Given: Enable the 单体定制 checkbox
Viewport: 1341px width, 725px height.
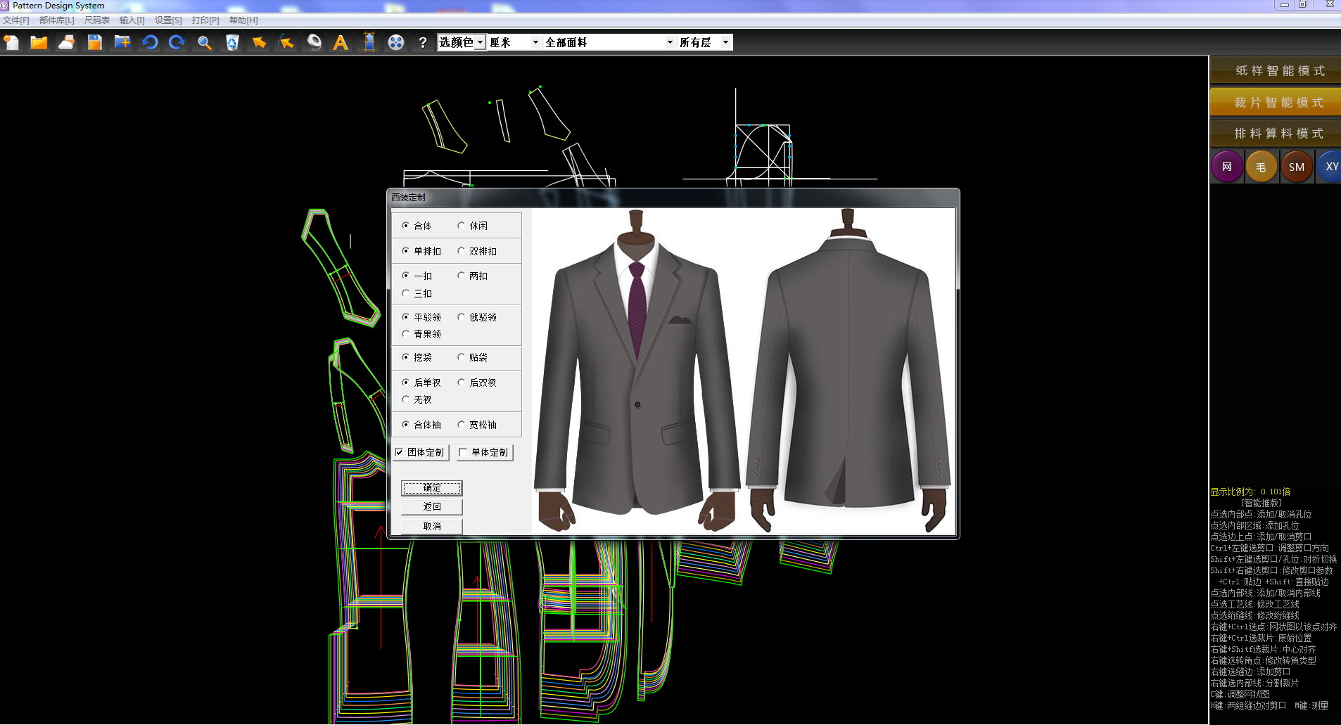Looking at the screenshot, I should 463,452.
